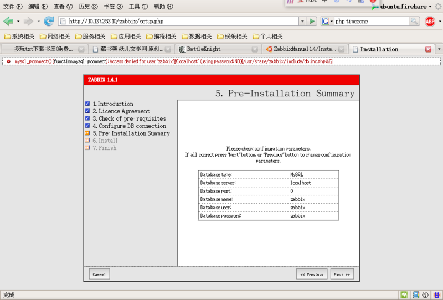The height and width of the screenshot is (300, 443).
Task: Click the green status bar icon
Action: coord(404,295)
